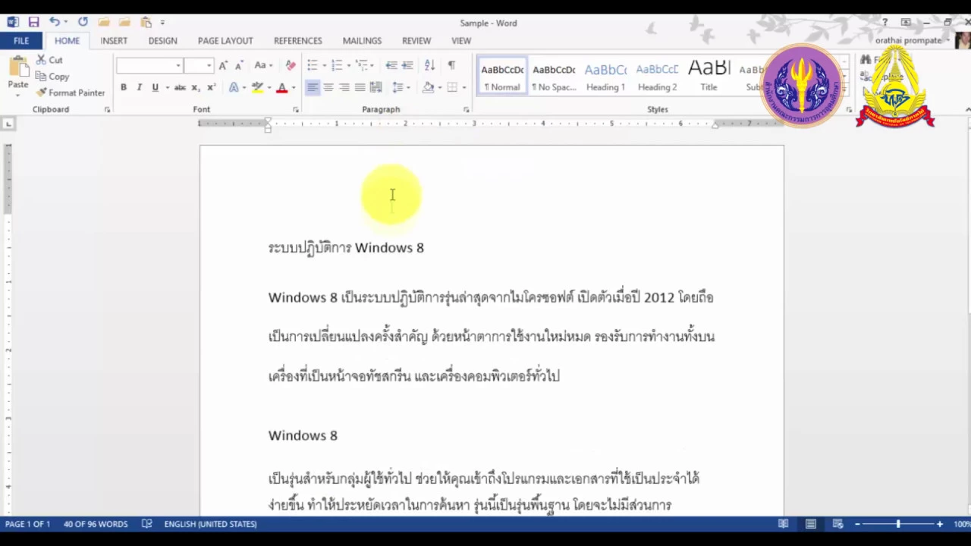Image resolution: width=971 pixels, height=546 pixels.
Task: Redo the last action
Action: coord(83,23)
